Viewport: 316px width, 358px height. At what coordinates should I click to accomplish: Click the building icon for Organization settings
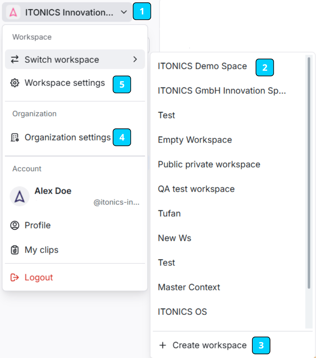coord(15,137)
